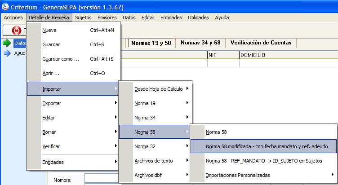Expand Archivos dbf submenu
The width and height of the screenshot is (338, 185).
(155, 175)
